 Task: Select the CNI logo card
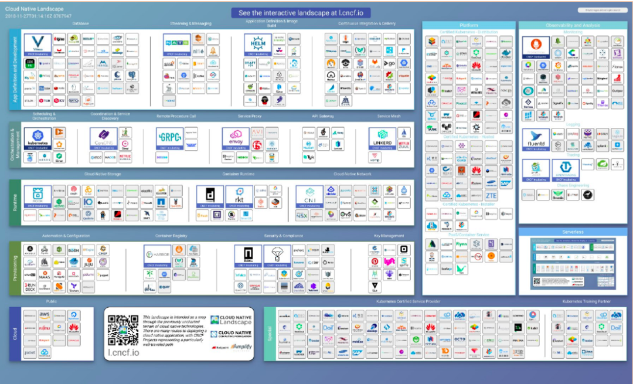309,197
